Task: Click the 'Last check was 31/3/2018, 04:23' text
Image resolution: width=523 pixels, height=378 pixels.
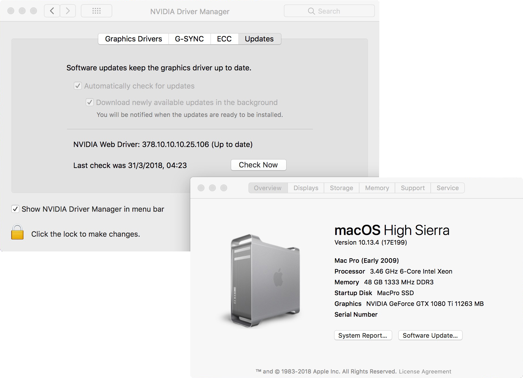Action: pos(130,165)
